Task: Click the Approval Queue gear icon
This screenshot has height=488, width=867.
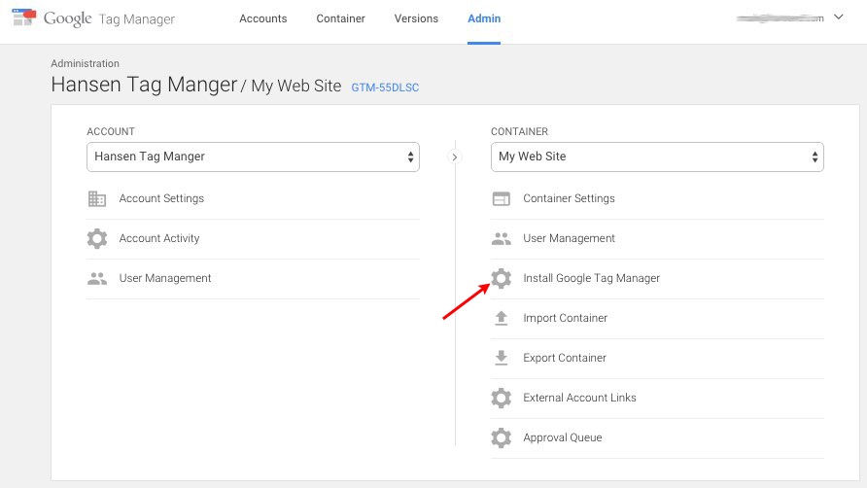Action: coord(502,437)
